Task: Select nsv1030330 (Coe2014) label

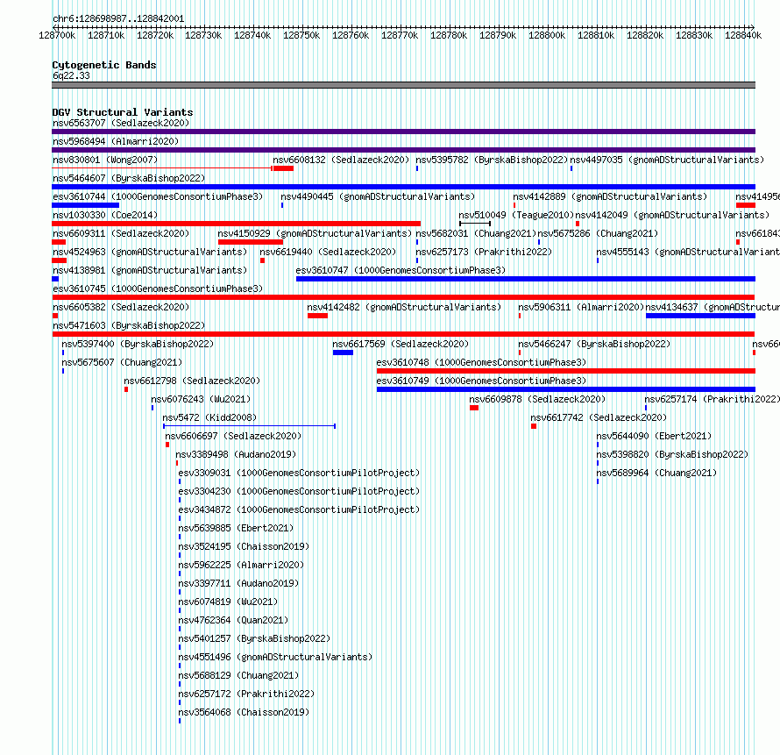Action: (105, 215)
